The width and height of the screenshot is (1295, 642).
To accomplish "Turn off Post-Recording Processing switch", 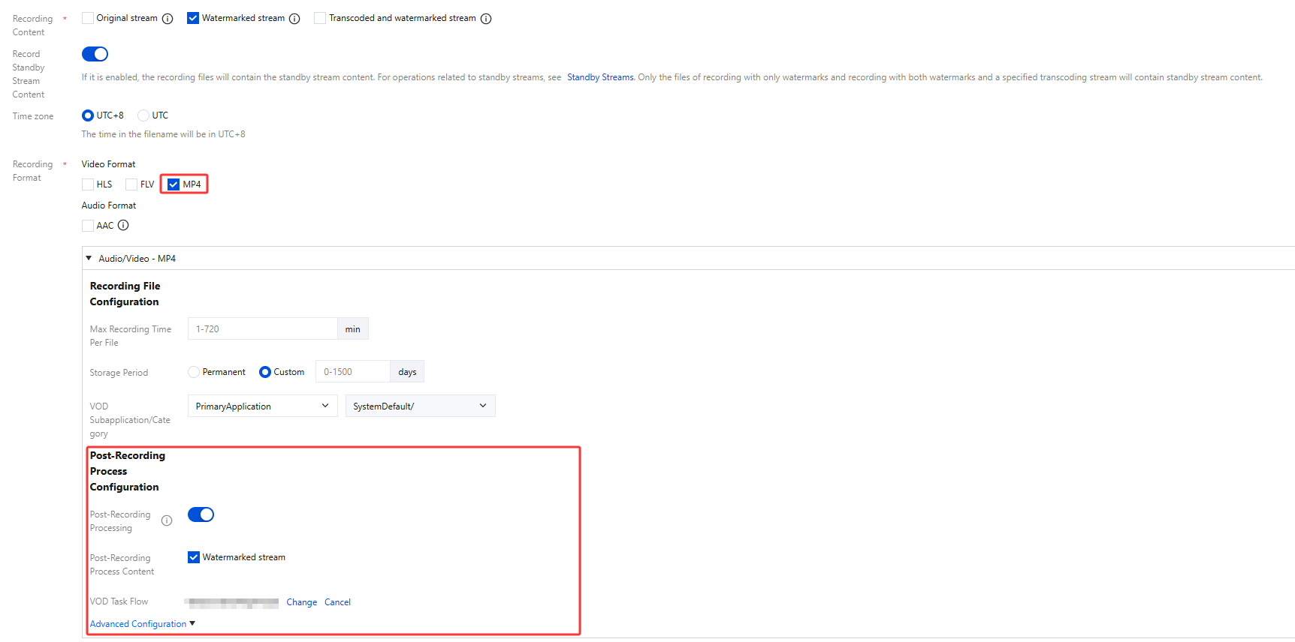I will 201,514.
